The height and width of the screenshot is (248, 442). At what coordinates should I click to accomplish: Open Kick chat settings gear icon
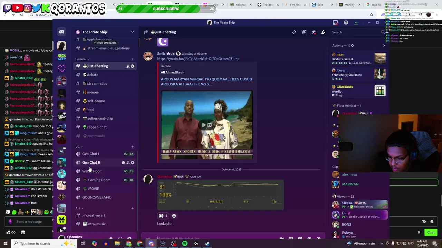419,232
